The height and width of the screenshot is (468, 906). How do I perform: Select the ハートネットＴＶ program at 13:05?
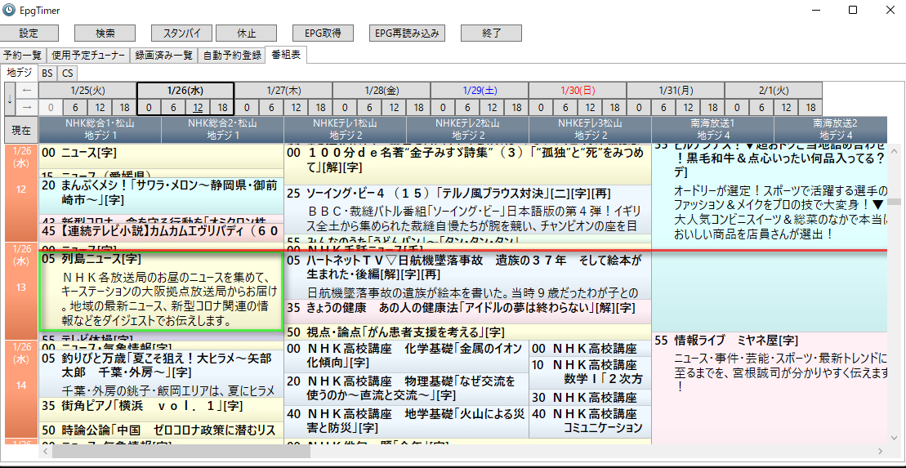(x=467, y=275)
